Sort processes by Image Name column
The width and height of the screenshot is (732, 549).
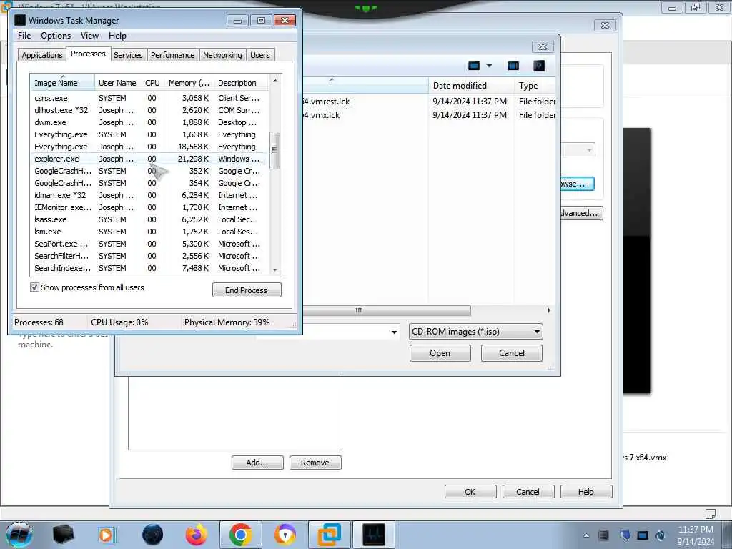click(63, 83)
